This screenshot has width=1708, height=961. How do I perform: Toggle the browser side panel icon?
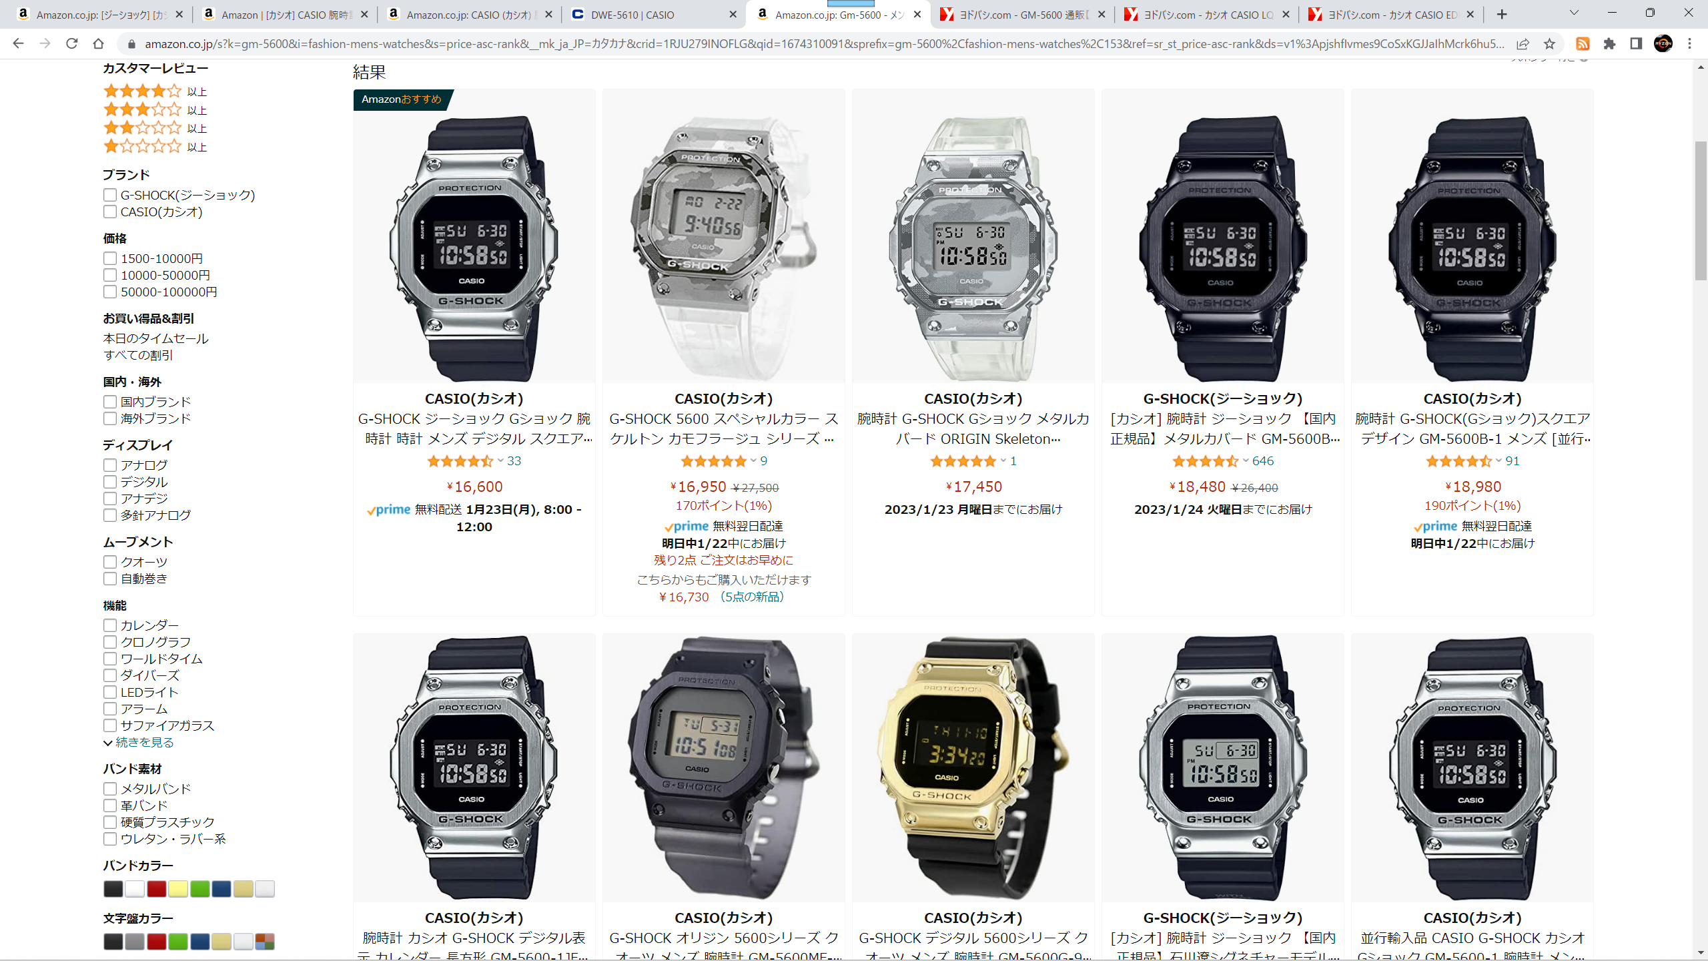[x=1636, y=43]
